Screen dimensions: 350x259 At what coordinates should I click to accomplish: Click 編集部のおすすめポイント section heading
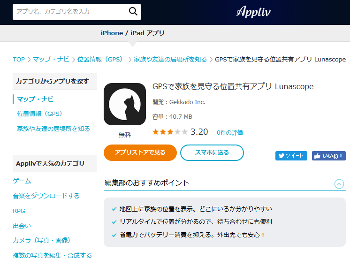147,183
